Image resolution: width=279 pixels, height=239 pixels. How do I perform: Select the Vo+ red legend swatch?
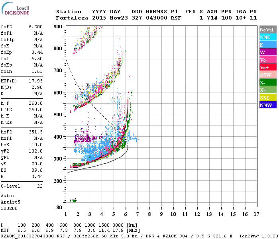(268, 67)
